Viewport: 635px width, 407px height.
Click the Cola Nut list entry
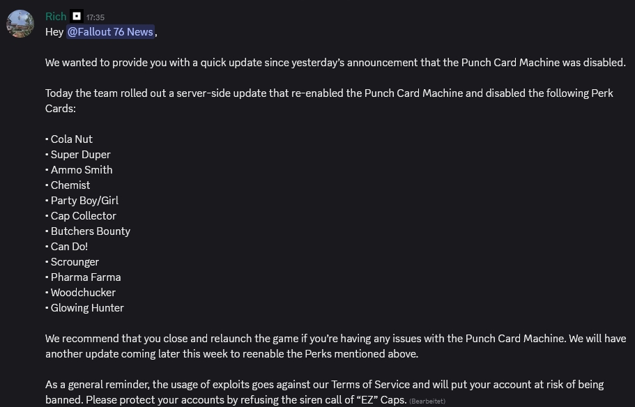71,139
